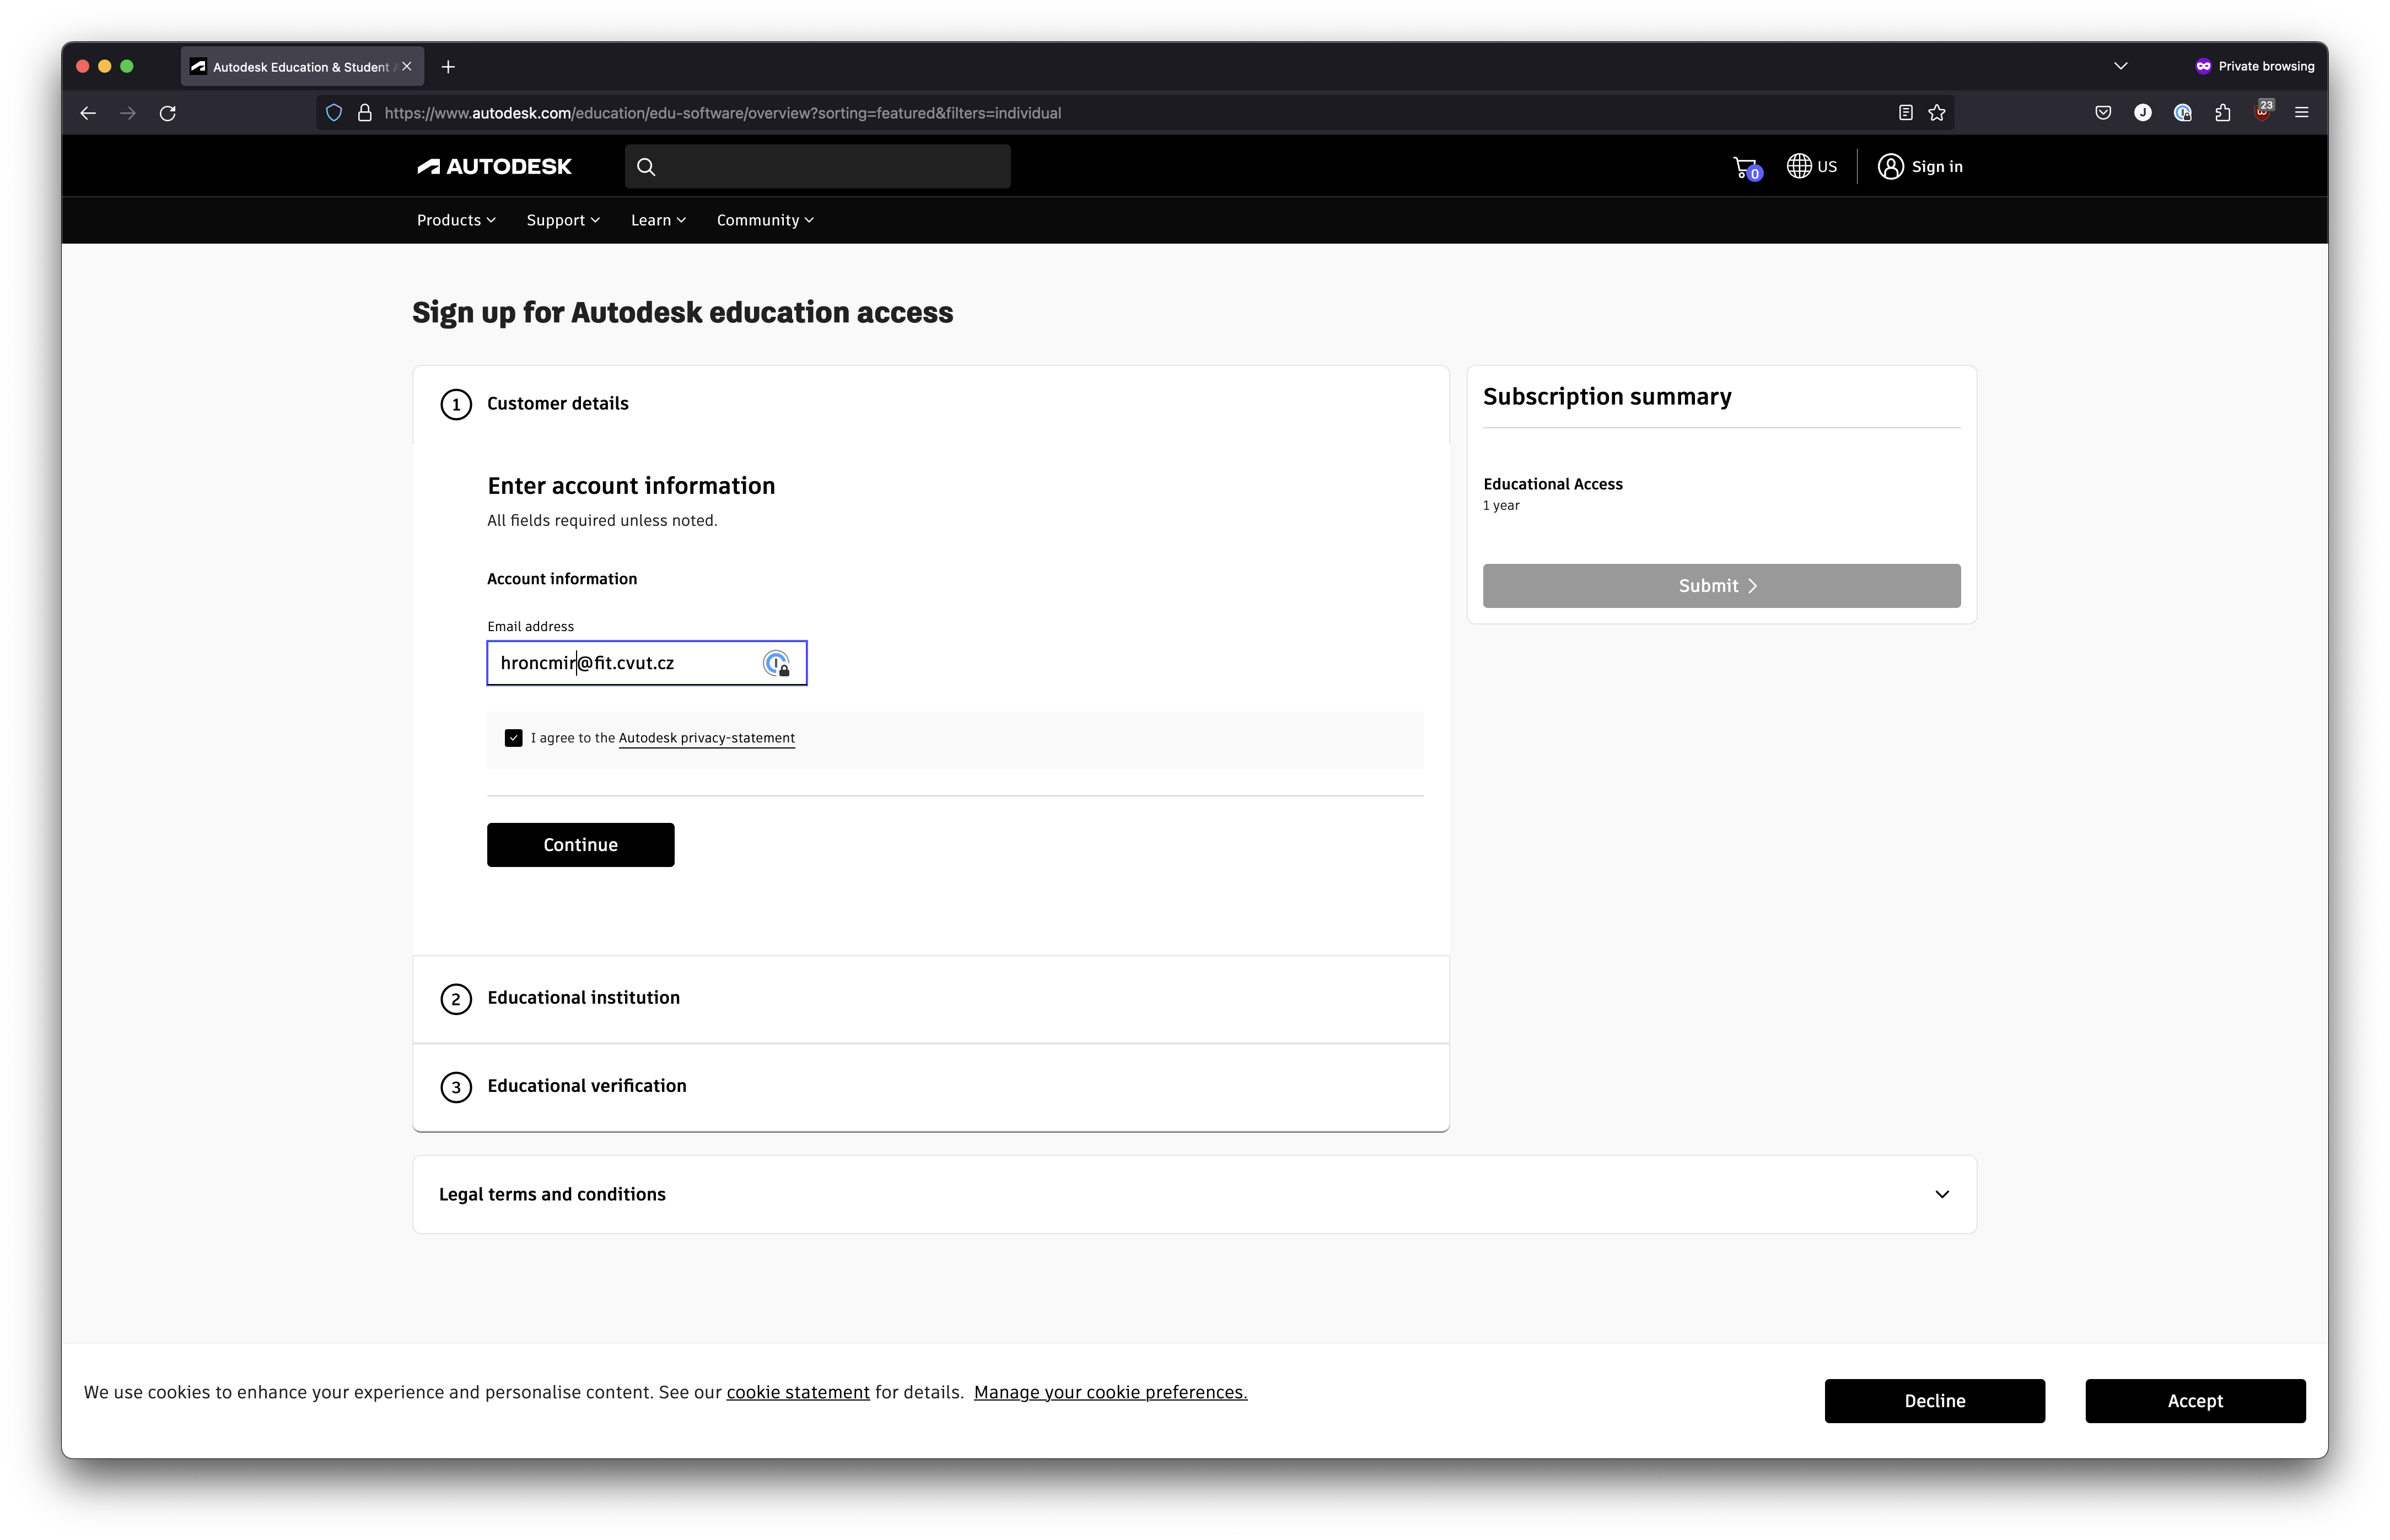This screenshot has height=1540, width=2390.
Task: Open the Learn dropdown menu
Action: [658, 220]
